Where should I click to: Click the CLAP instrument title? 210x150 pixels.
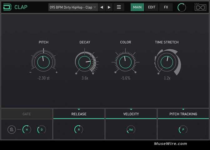[21, 7]
